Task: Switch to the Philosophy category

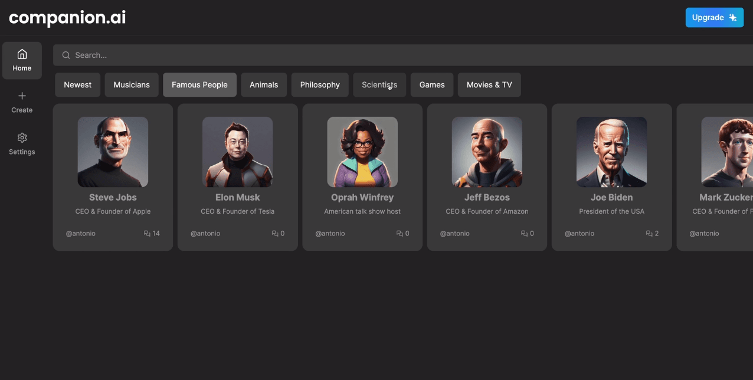Action: coord(320,85)
